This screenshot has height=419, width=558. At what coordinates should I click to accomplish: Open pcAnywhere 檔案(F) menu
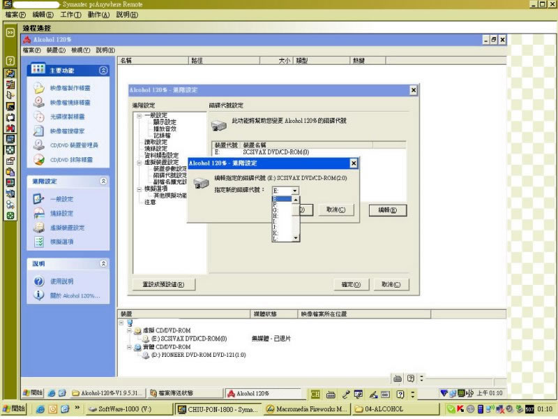(15, 15)
